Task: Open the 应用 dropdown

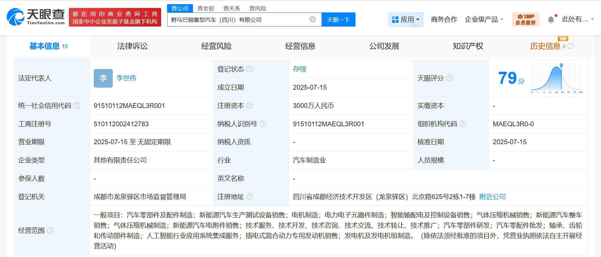Action: coord(405,20)
